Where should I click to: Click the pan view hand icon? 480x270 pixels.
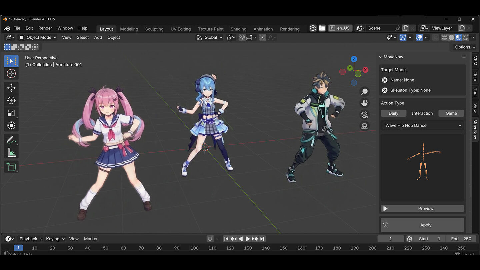pyautogui.click(x=364, y=103)
